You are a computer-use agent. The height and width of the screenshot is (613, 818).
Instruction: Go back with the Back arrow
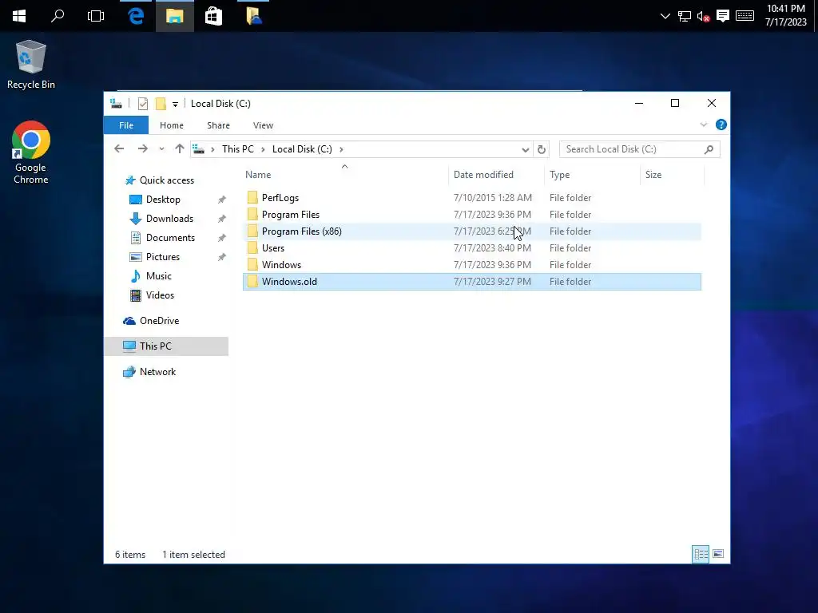point(119,149)
